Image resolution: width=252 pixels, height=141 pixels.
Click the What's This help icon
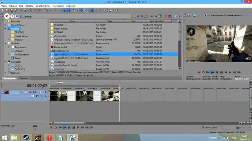(x=117, y=11)
